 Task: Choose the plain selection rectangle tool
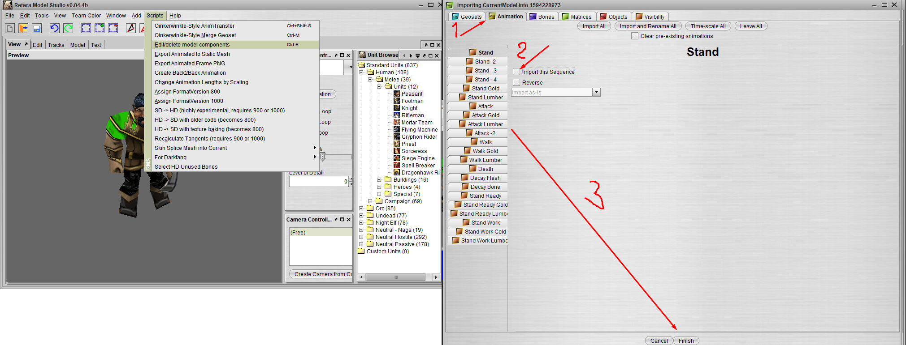(86, 28)
